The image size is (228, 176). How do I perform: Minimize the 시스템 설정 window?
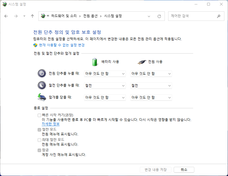point(196,4)
